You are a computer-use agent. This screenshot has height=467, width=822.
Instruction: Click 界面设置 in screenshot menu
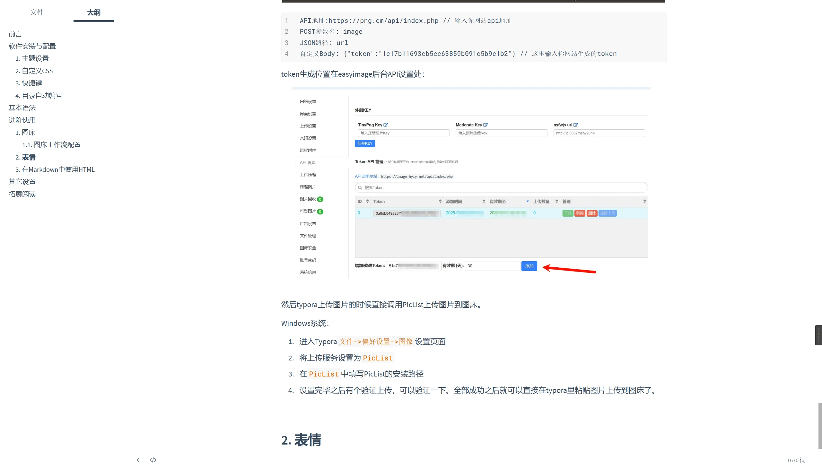(x=308, y=114)
